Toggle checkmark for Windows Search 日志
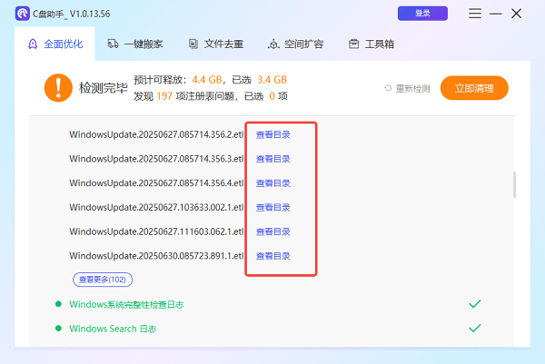This screenshot has width=545, height=364. 473,329
